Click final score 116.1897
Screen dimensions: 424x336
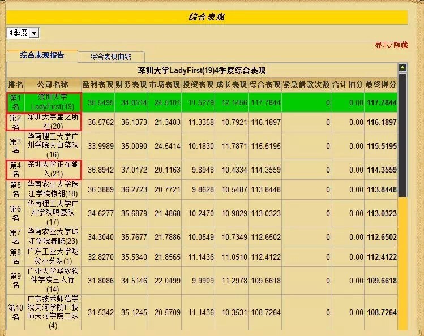tap(382, 122)
